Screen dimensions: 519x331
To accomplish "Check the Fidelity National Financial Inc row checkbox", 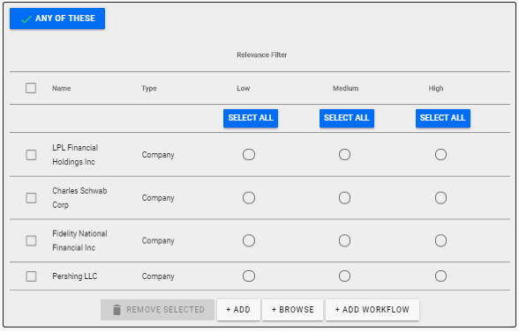I will click(x=31, y=240).
